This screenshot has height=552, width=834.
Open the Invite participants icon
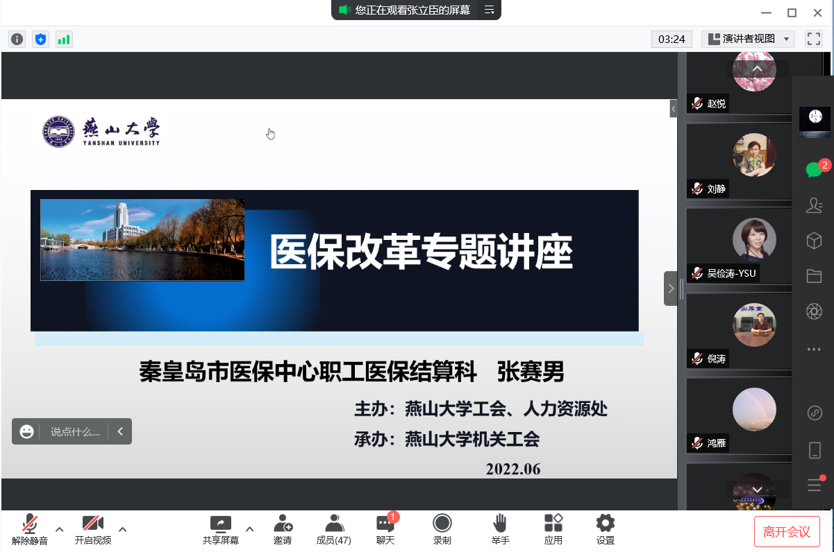(283, 529)
